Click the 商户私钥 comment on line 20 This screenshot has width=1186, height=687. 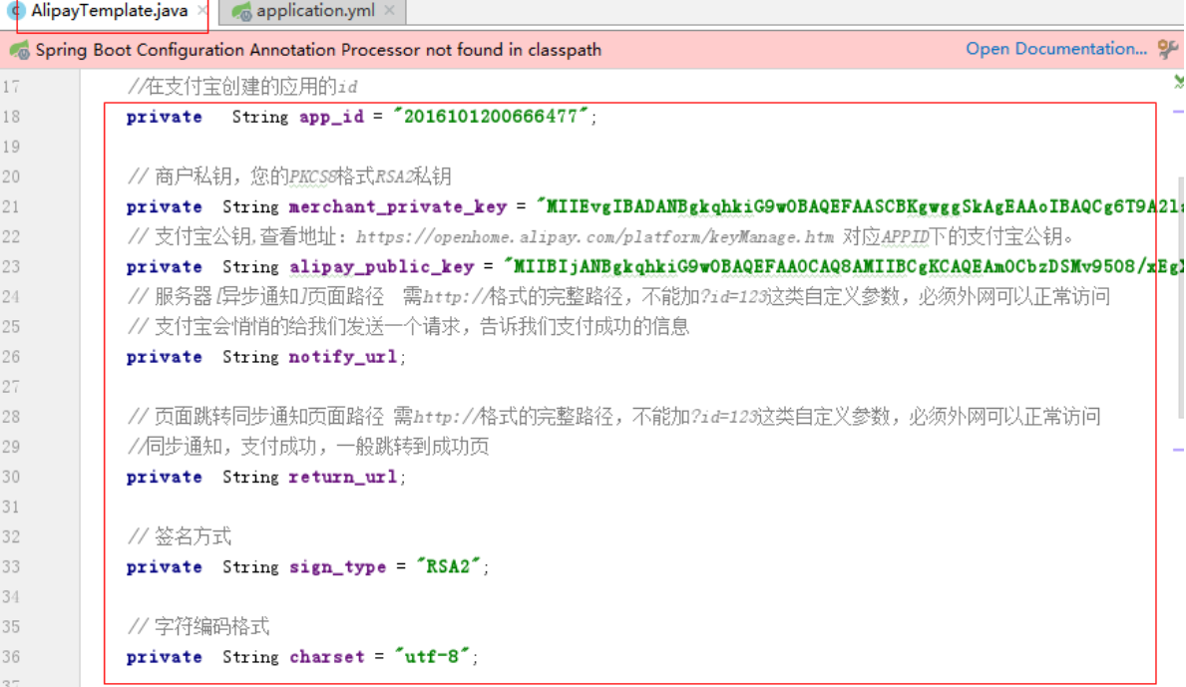click(289, 176)
